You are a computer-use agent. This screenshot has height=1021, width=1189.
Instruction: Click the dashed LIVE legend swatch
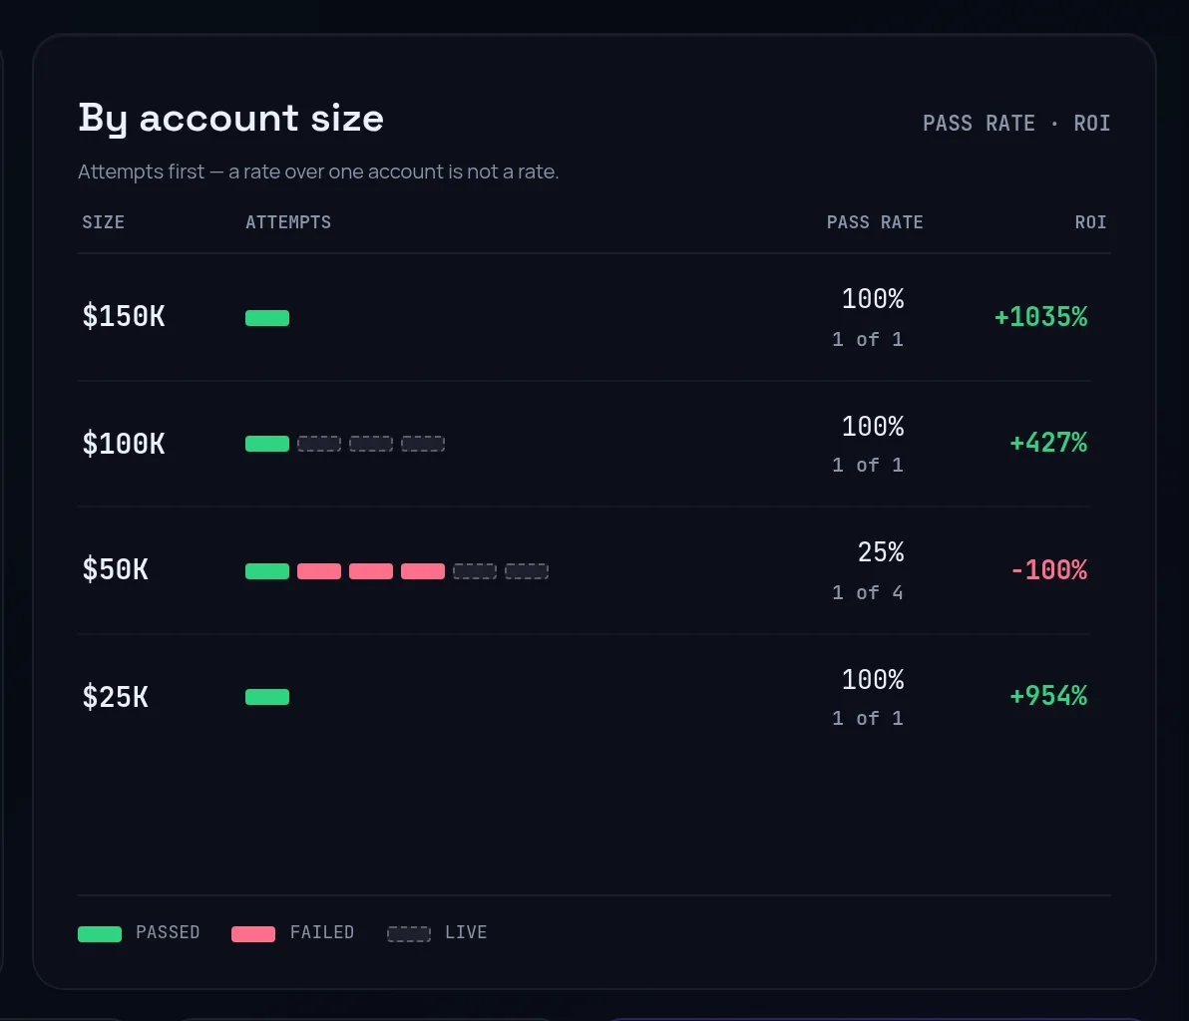409,934
